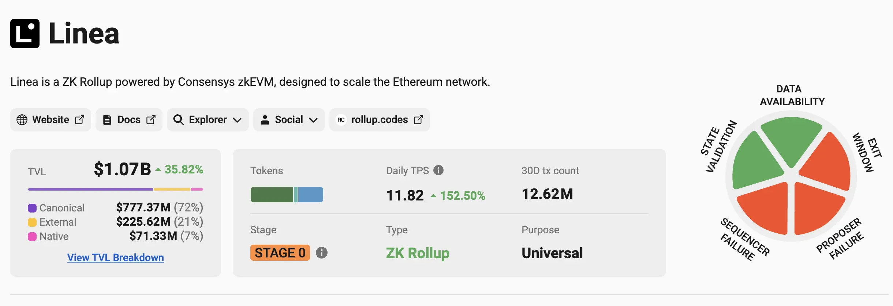Open the View TVL Breakdown link
893x306 pixels.
115,257
